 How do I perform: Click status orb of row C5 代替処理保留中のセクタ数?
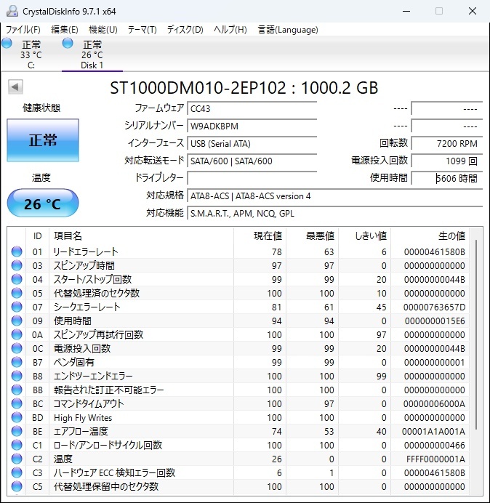click(x=17, y=486)
